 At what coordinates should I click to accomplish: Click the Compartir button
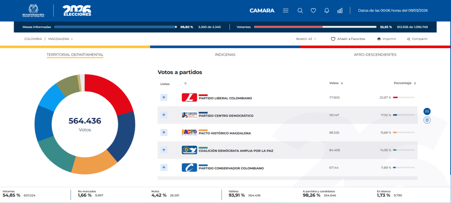[x=417, y=39]
